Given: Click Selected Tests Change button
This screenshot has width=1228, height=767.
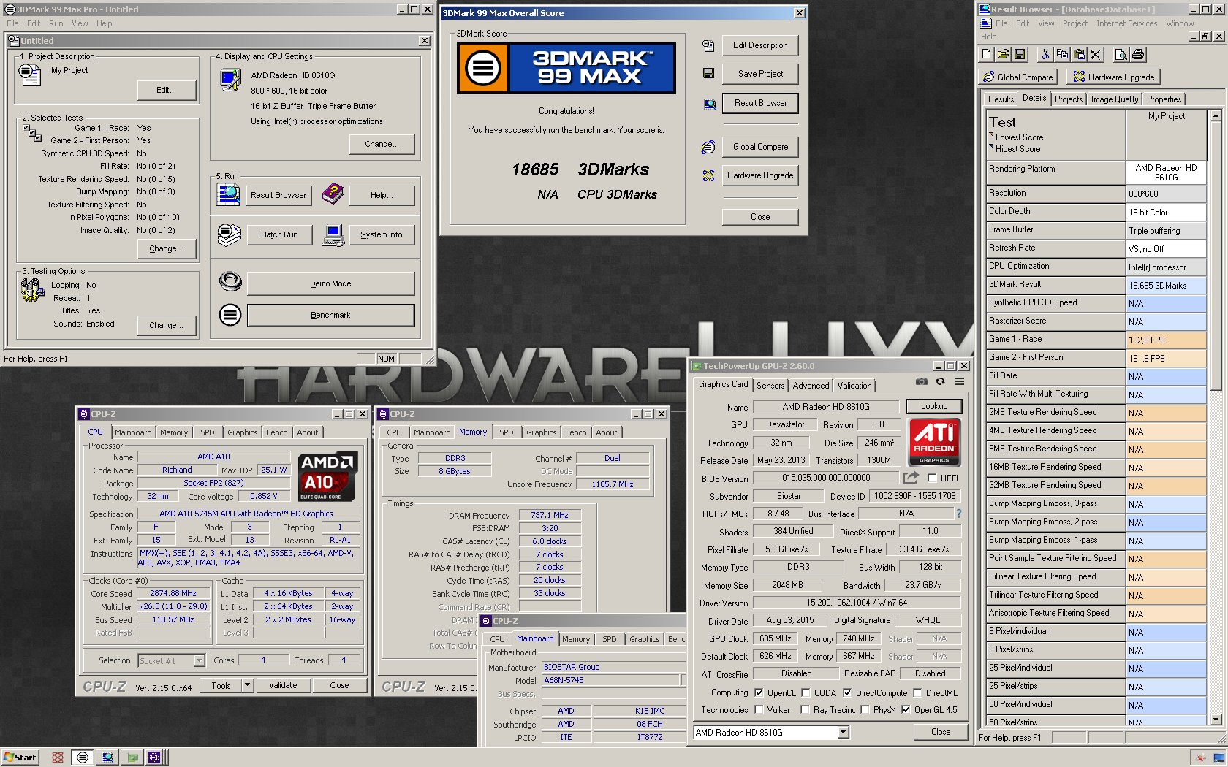Looking at the screenshot, I should point(167,248).
